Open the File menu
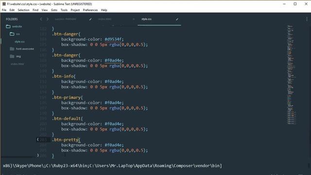 [4, 10]
